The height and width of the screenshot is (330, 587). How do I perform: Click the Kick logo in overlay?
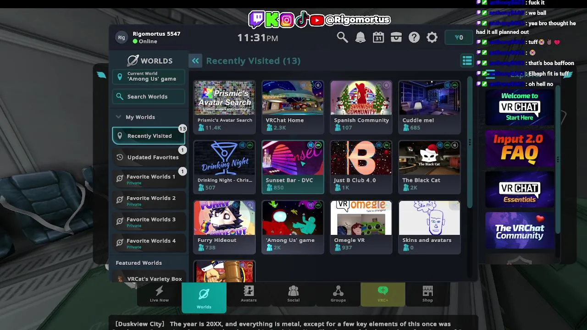click(272, 19)
